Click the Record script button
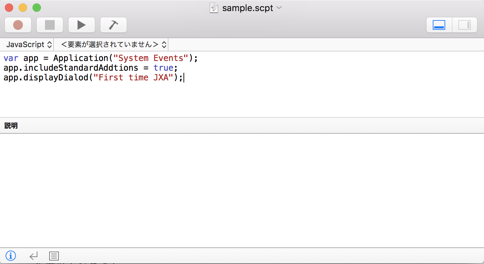 pos(18,25)
